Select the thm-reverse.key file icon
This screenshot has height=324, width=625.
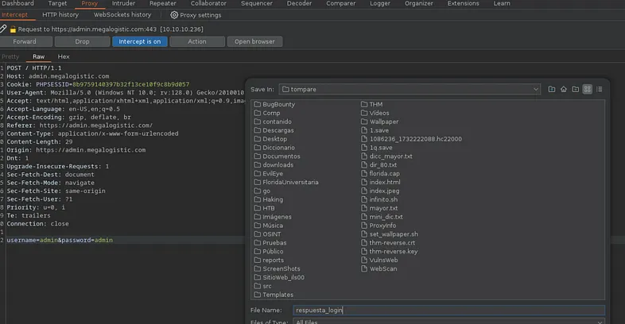click(x=364, y=252)
